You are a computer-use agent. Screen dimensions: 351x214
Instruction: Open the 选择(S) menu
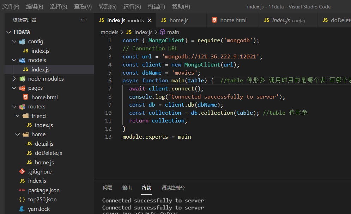pyautogui.click(x=59, y=7)
